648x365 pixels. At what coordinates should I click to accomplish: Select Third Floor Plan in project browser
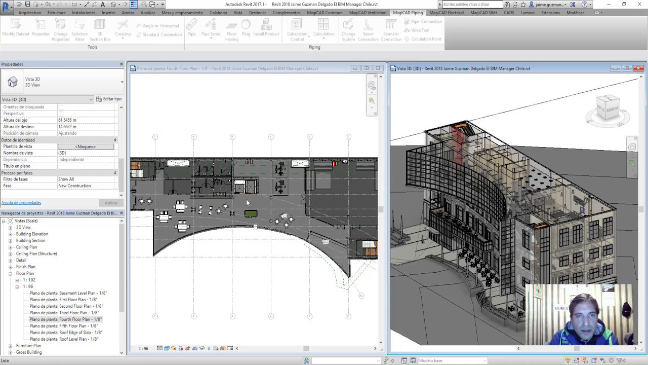click(x=64, y=313)
